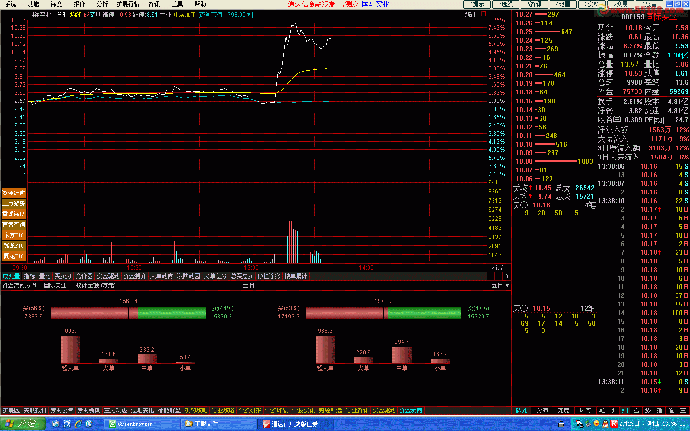This screenshot has width=690, height=431.
Task: Click the 2交易 toolbar button
Action: coord(621,4)
